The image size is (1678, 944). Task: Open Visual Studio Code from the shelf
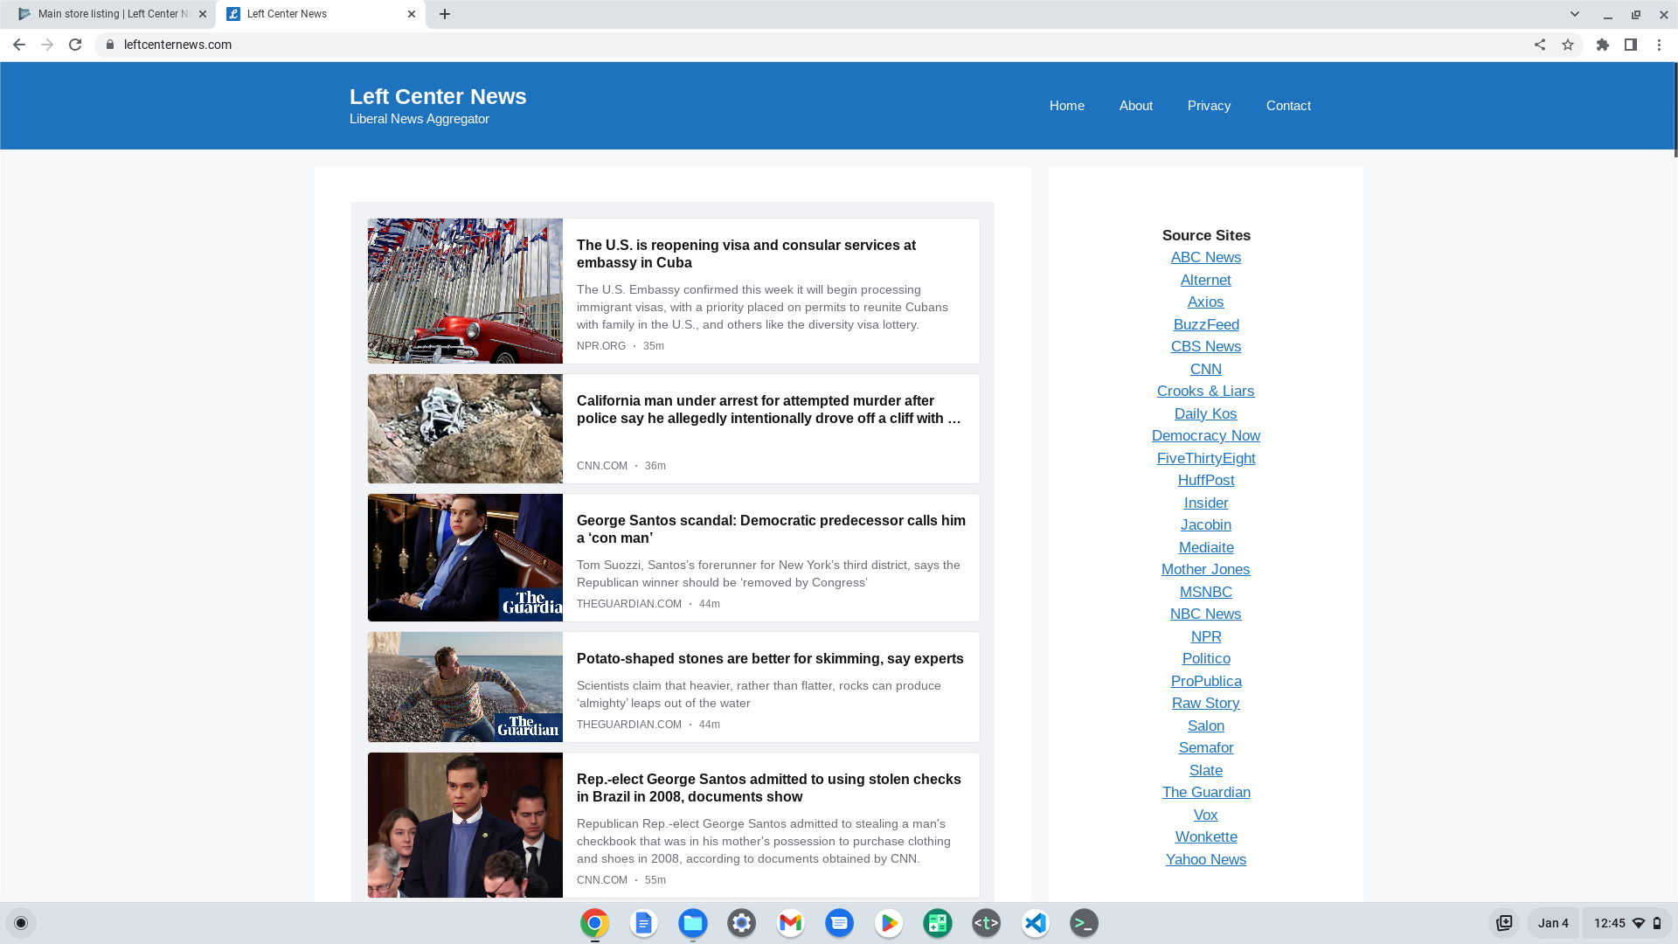[x=1035, y=923]
